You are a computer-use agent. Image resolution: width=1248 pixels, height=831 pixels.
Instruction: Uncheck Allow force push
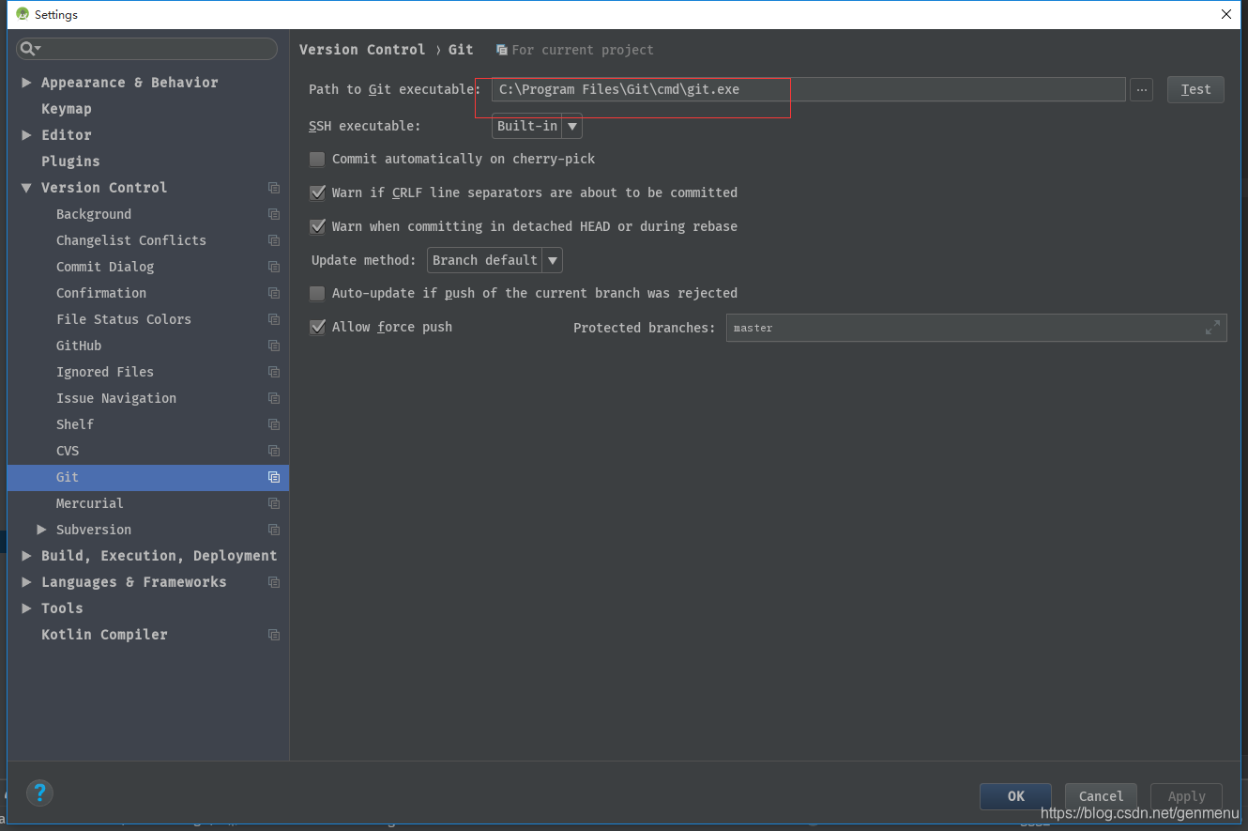pyautogui.click(x=317, y=327)
